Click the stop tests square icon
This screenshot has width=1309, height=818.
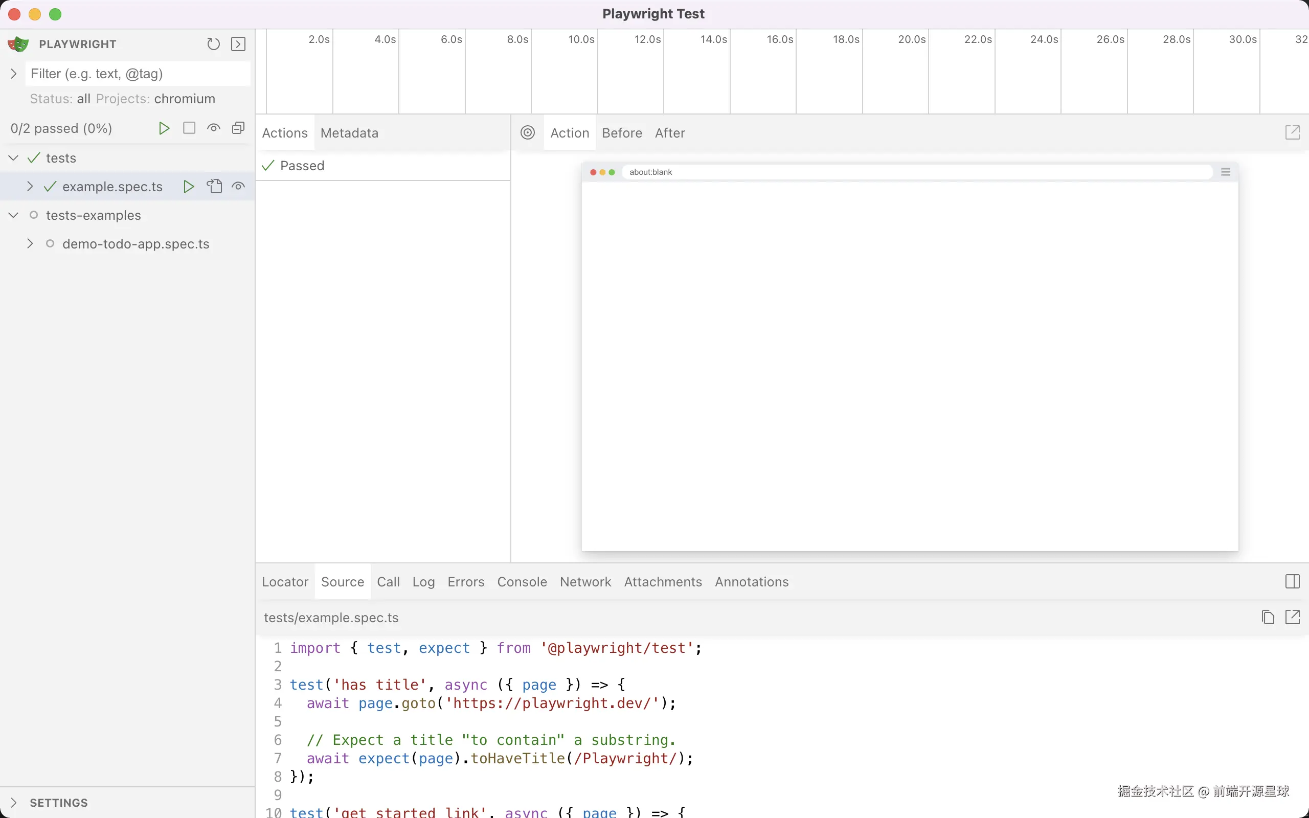click(x=189, y=128)
